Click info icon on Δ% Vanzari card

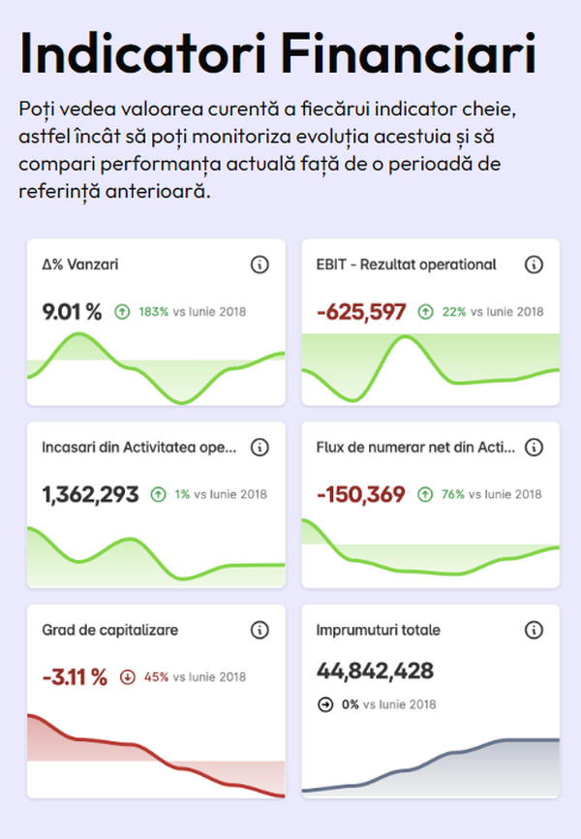tap(260, 264)
